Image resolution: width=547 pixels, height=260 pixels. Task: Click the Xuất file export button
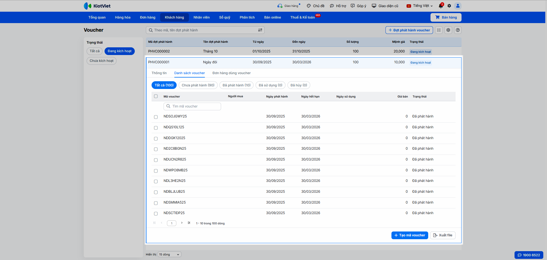coord(443,235)
